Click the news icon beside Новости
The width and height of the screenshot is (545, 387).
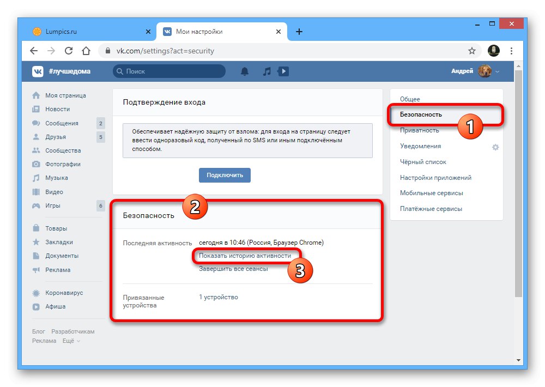pyautogui.click(x=36, y=109)
